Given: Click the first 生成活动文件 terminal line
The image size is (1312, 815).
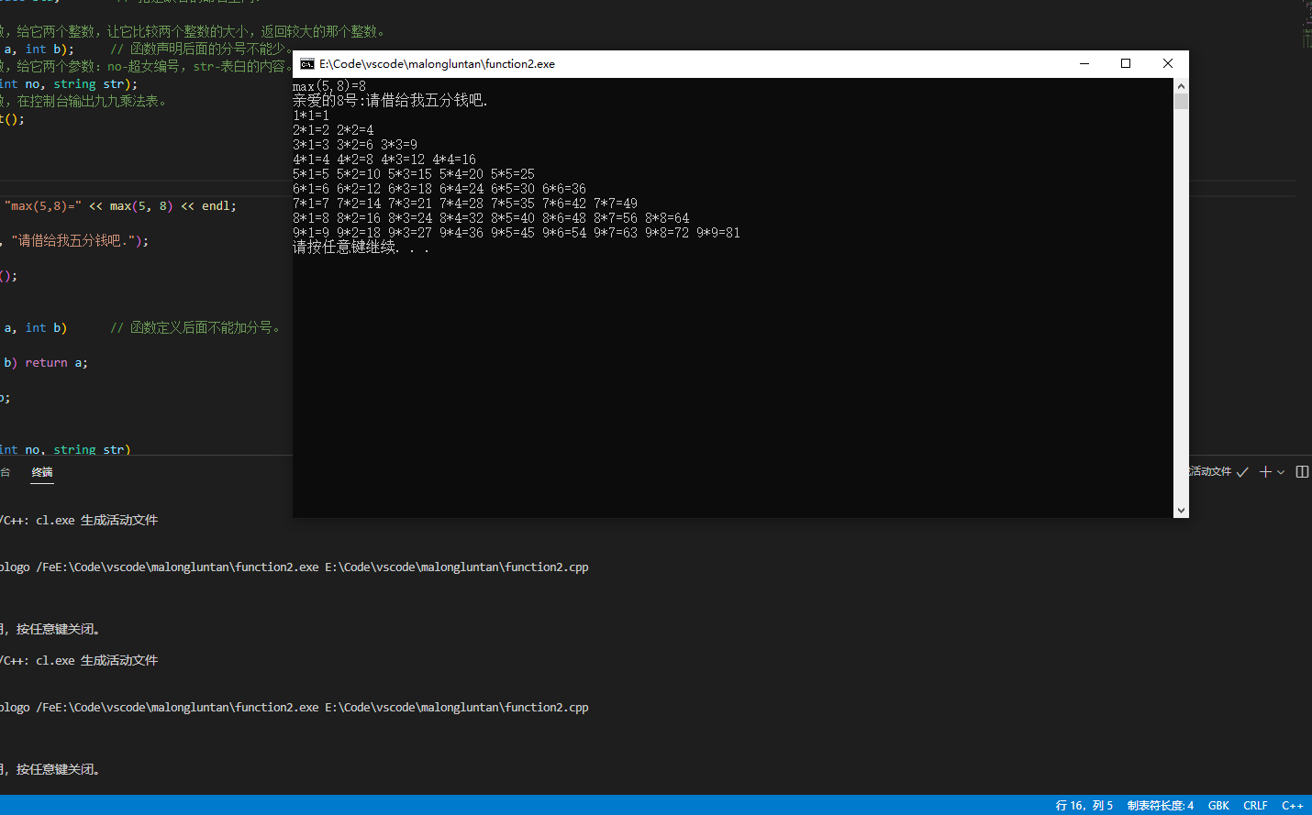Looking at the screenshot, I should tap(79, 520).
